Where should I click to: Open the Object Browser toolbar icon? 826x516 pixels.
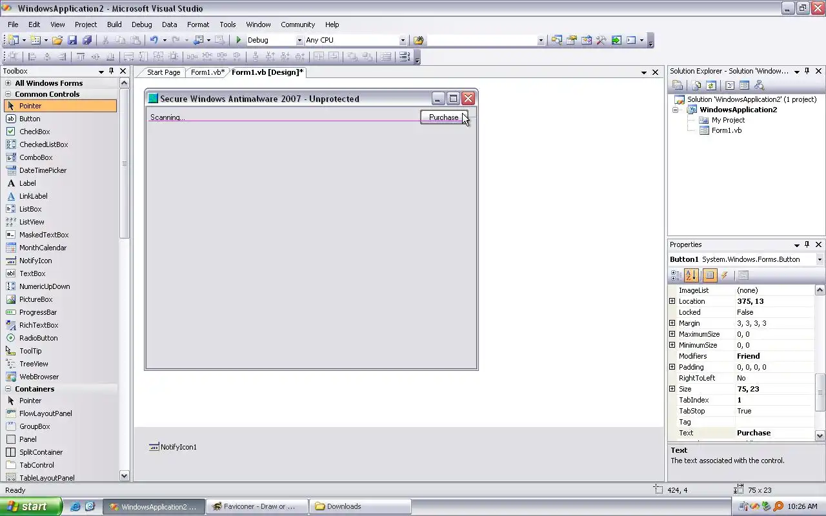tap(587, 40)
